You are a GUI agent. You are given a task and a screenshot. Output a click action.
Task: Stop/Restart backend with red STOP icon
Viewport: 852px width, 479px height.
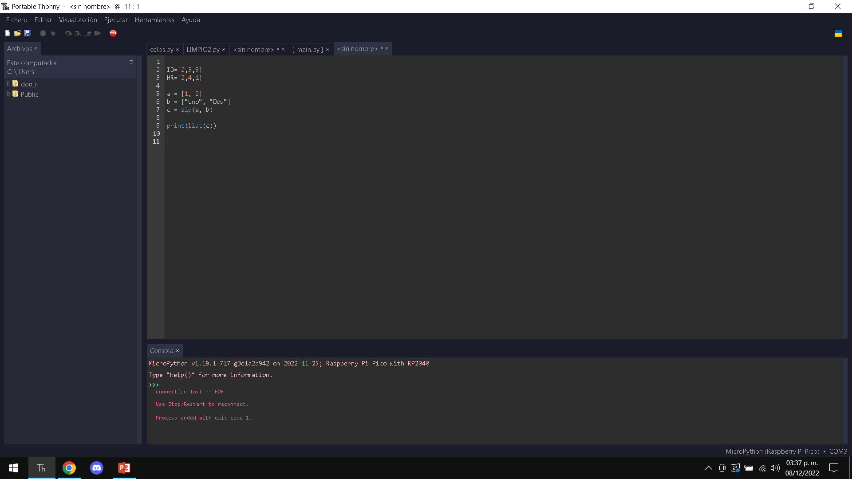113,33
